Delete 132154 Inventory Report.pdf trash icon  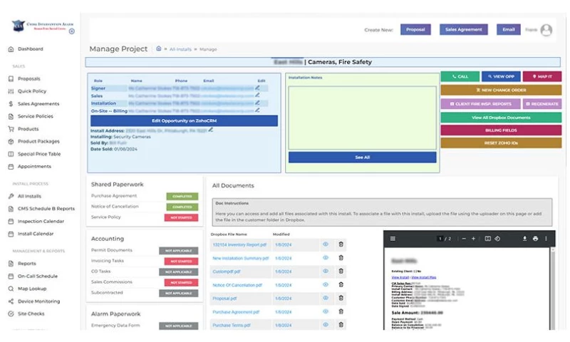click(341, 244)
